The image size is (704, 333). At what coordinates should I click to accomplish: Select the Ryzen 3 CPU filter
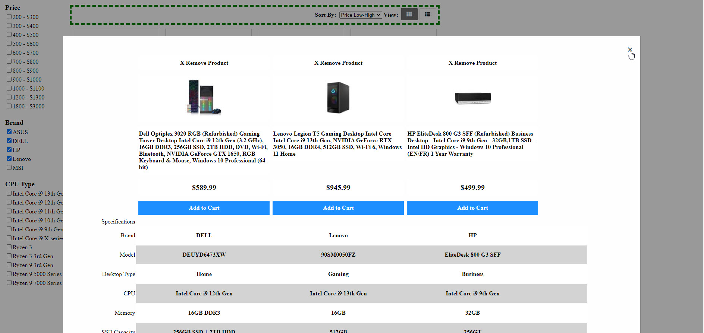(9, 247)
